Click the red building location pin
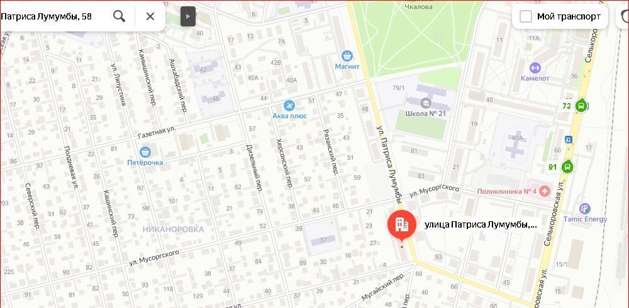 (401, 225)
